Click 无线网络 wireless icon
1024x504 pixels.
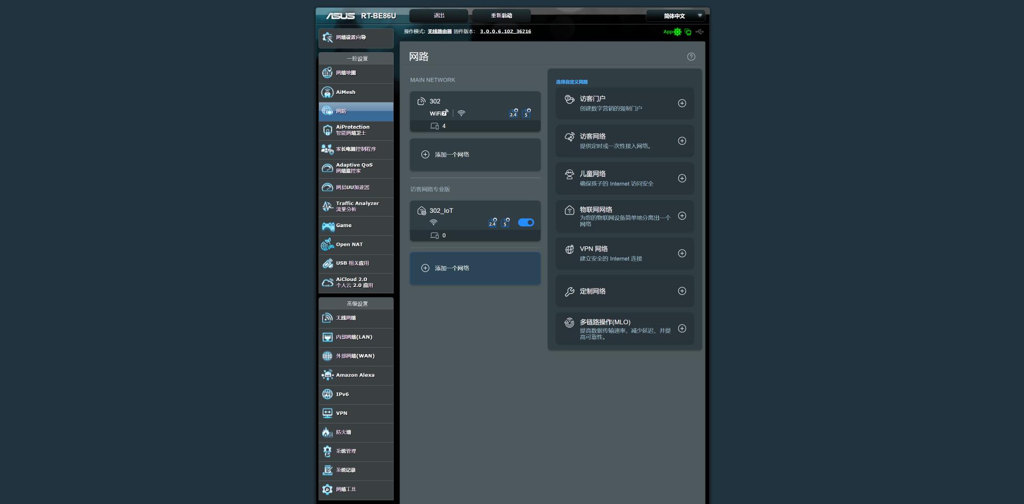327,318
